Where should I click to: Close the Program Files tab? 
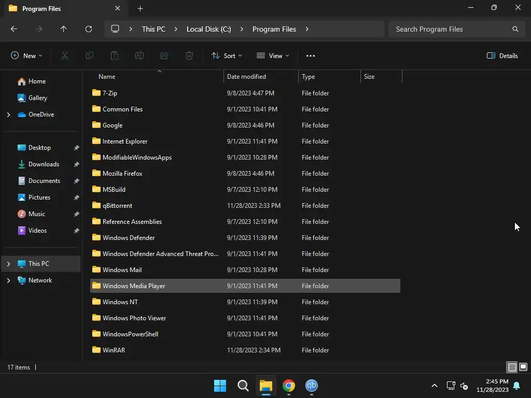(118, 8)
